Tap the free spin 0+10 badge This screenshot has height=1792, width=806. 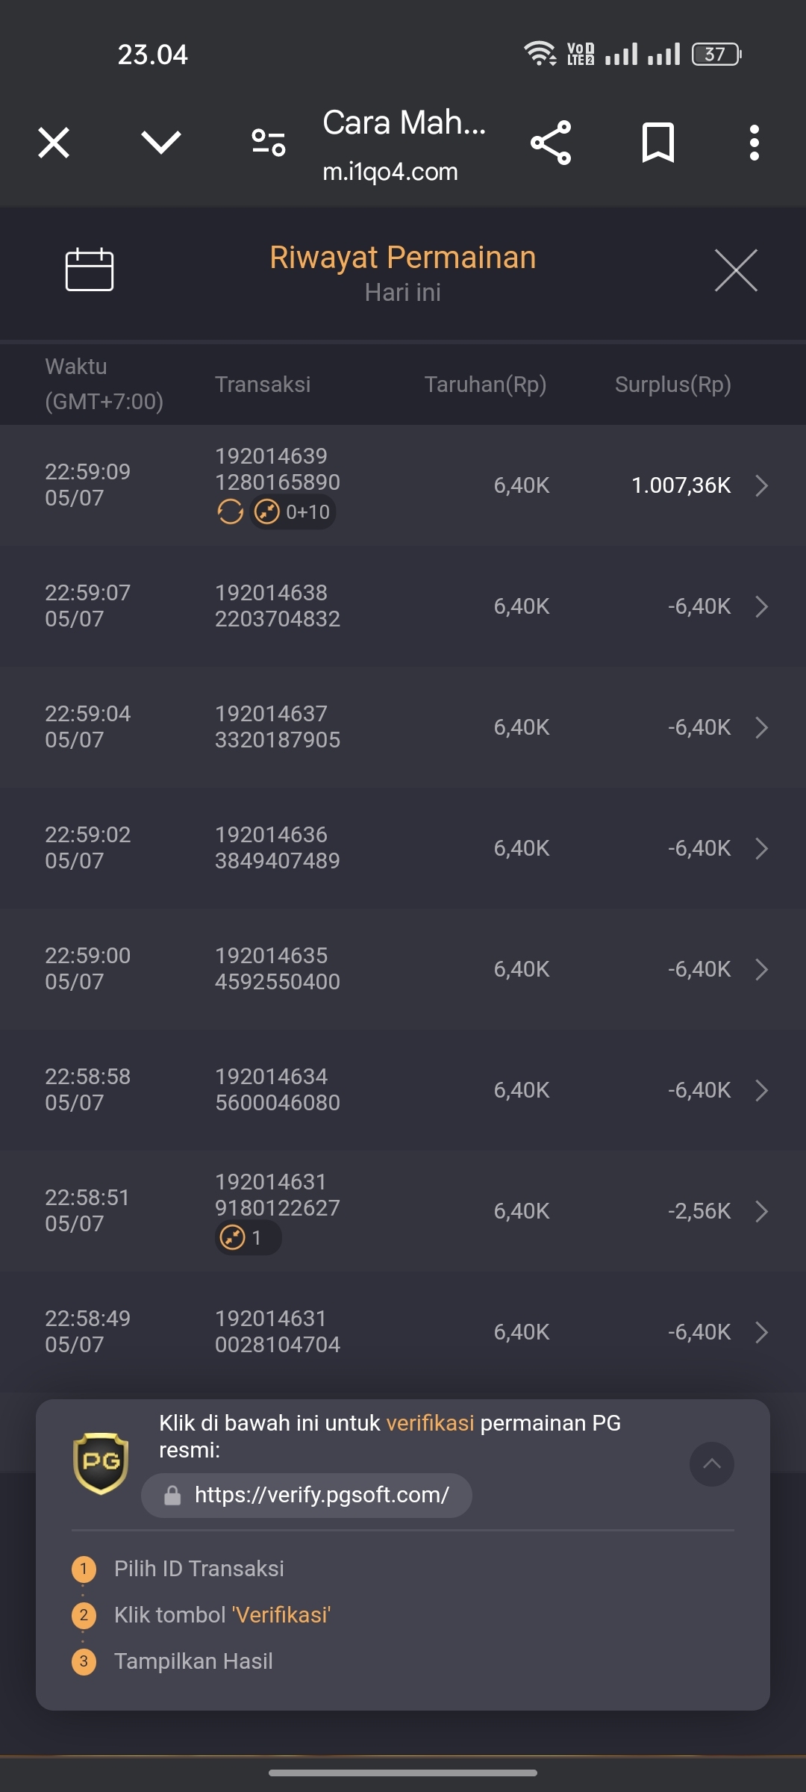[x=293, y=512]
